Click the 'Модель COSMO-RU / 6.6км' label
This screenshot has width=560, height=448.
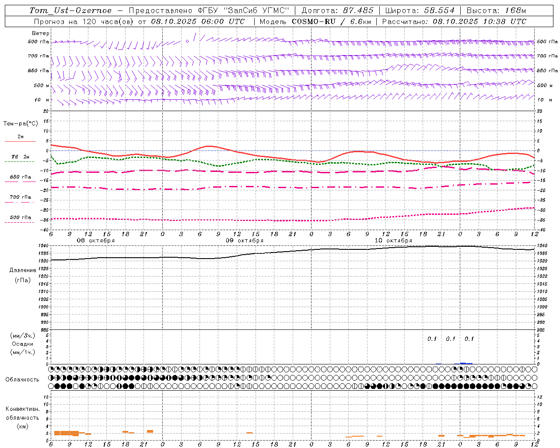[315, 21]
